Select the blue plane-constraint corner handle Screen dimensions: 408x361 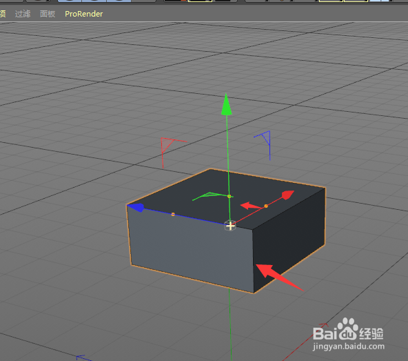[x=266, y=137]
